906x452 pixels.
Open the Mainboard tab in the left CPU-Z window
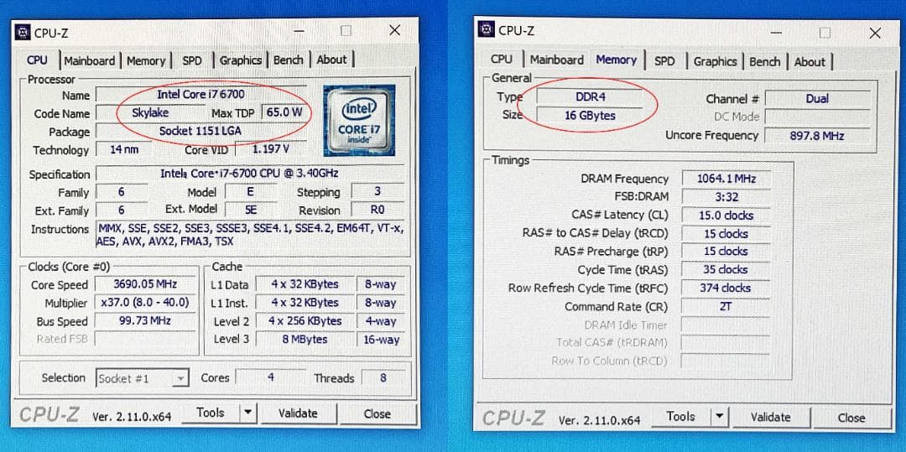tap(90, 60)
